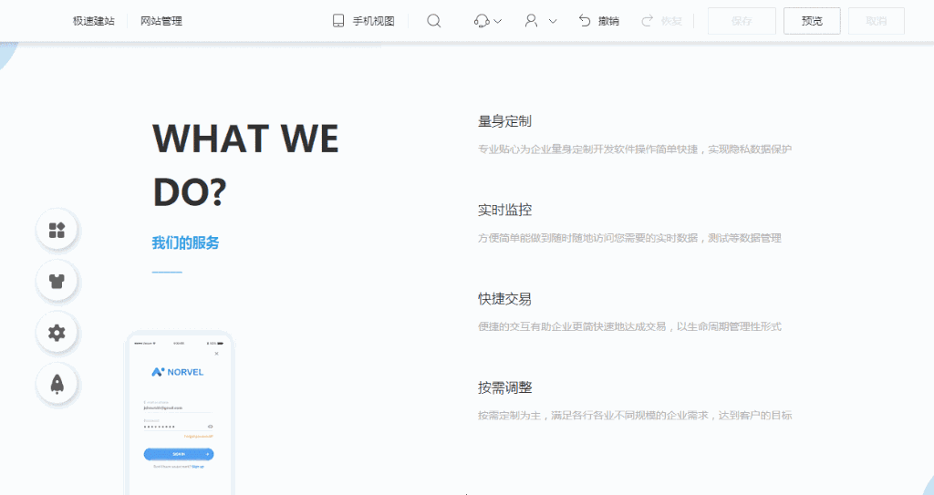Screen dimensions: 934x495
Task: Click the redo arrow icon
Action: pos(647,21)
